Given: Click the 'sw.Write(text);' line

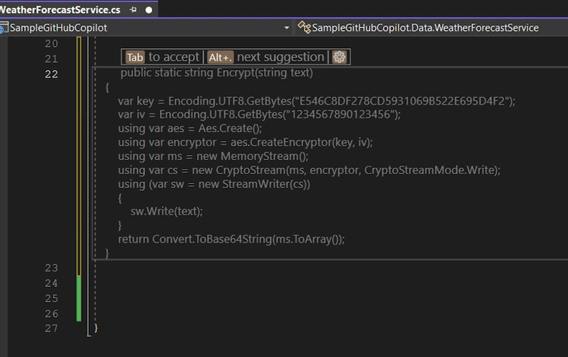Looking at the screenshot, I should pos(166,212).
